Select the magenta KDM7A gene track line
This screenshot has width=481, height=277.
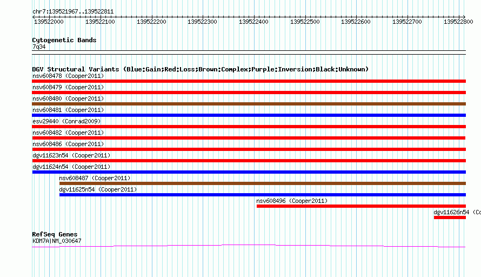pyautogui.click(x=249, y=246)
